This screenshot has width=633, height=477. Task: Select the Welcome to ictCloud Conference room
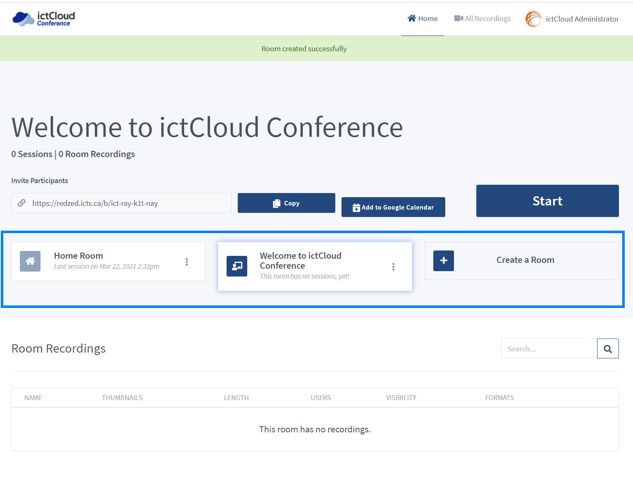click(x=315, y=266)
